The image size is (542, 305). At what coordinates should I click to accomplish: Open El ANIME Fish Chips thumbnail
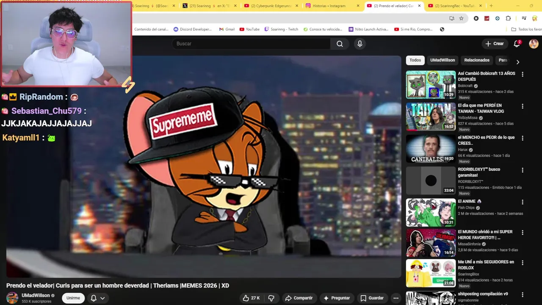(x=431, y=212)
